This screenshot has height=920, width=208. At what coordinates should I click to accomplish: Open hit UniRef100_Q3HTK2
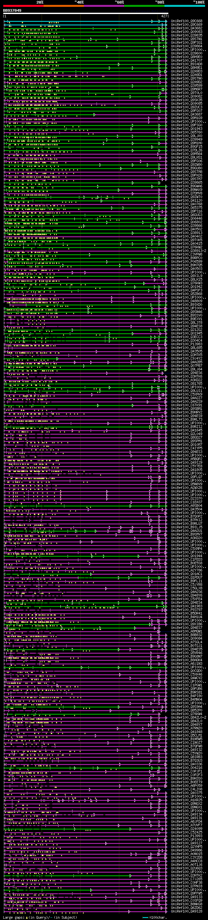(x=186, y=875)
